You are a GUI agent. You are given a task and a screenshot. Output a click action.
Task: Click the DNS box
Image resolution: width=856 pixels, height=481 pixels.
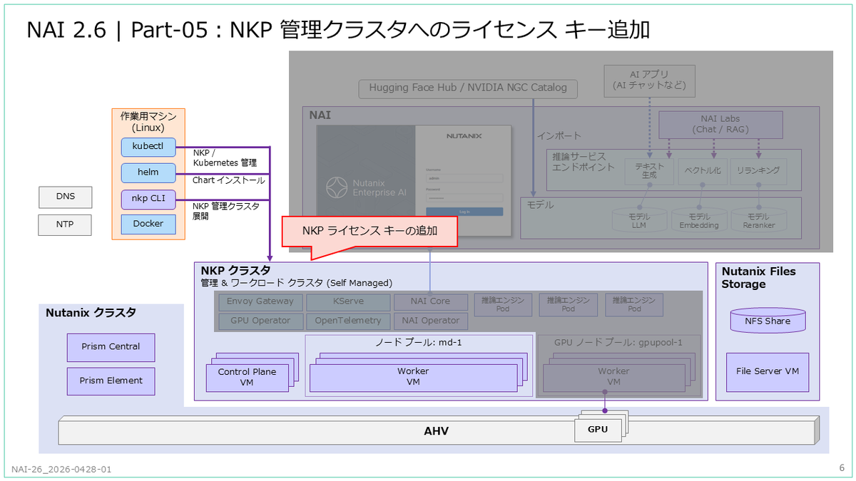point(65,196)
